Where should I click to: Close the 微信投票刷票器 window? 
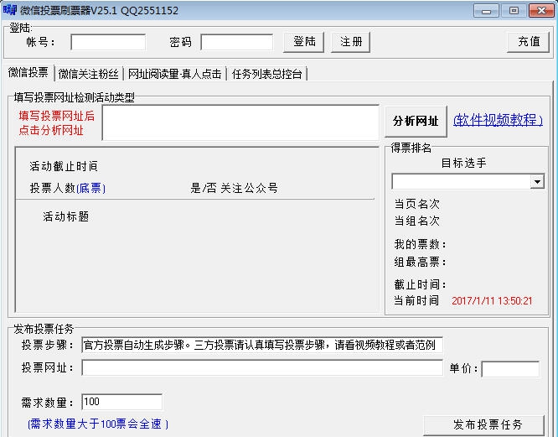(541, 11)
